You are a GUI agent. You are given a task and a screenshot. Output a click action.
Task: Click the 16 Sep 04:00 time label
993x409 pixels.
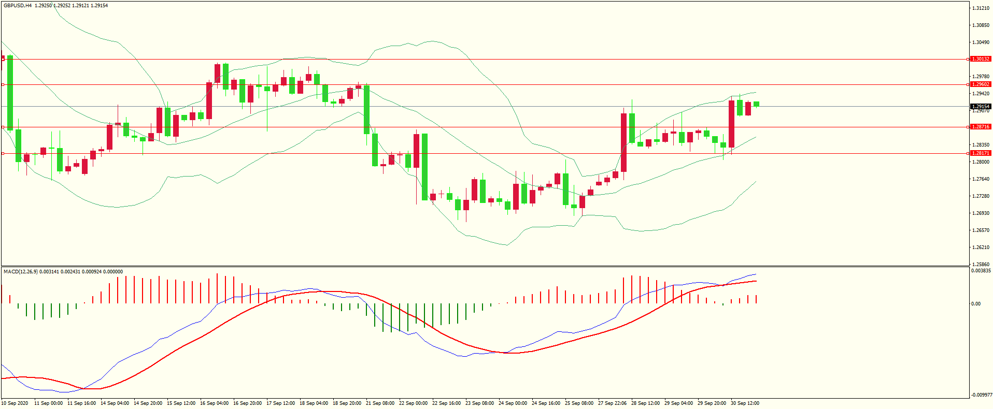pos(214,403)
